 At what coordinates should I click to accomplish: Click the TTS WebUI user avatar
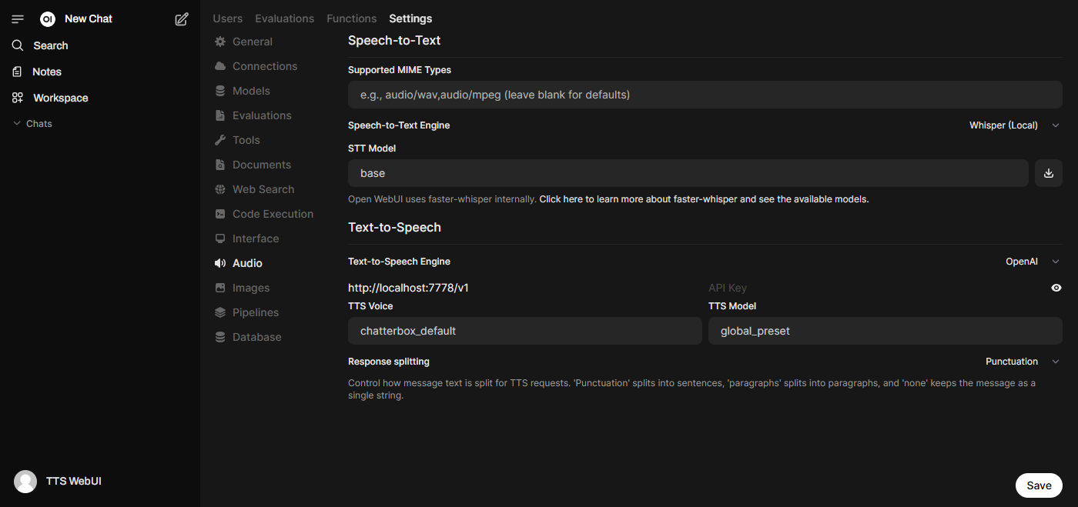tap(25, 482)
